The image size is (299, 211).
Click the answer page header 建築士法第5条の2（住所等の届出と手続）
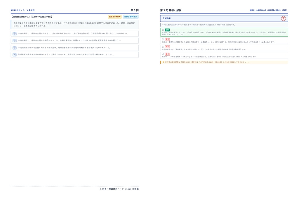click(x=269, y=10)
